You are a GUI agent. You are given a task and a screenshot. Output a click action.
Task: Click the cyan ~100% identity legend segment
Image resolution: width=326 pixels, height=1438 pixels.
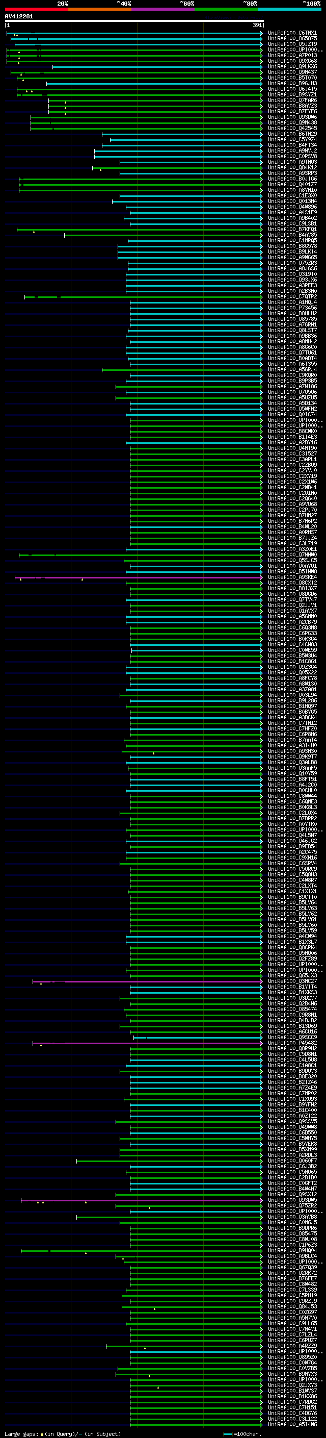pos(289,9)
